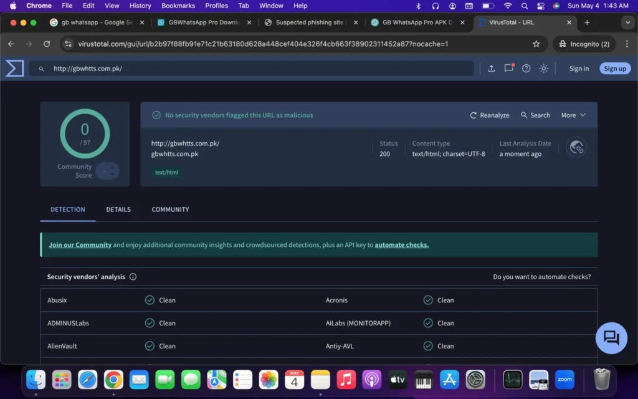638x399 pixels.
Task: Vote using the Community Score toggle
Action: click(108, 171)
